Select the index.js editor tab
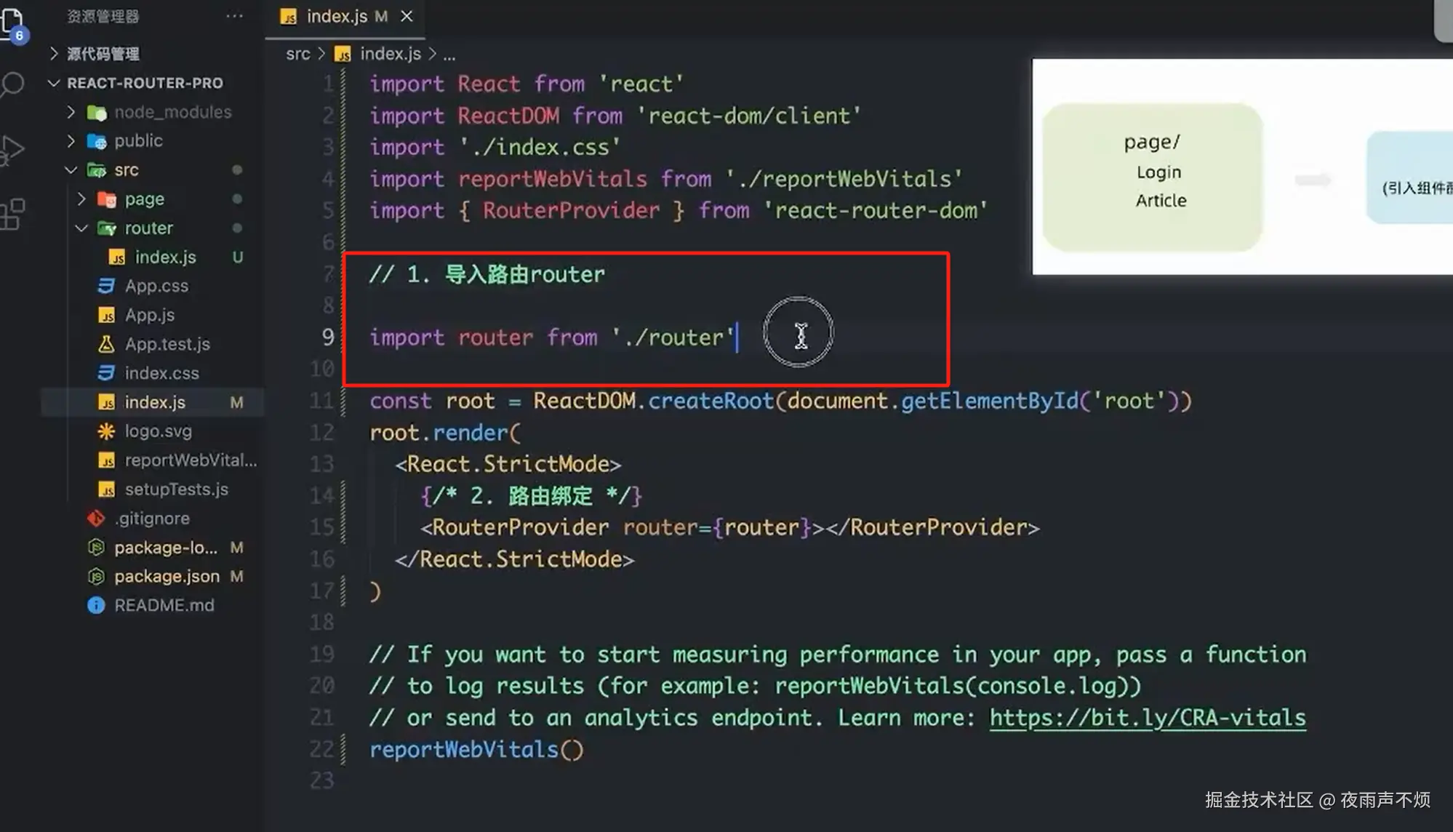Image resolution: width=1453 pixels, height=832 pixels. tap(337, 16)
